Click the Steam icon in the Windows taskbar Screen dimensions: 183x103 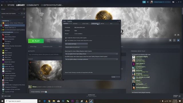coord(91,101)
